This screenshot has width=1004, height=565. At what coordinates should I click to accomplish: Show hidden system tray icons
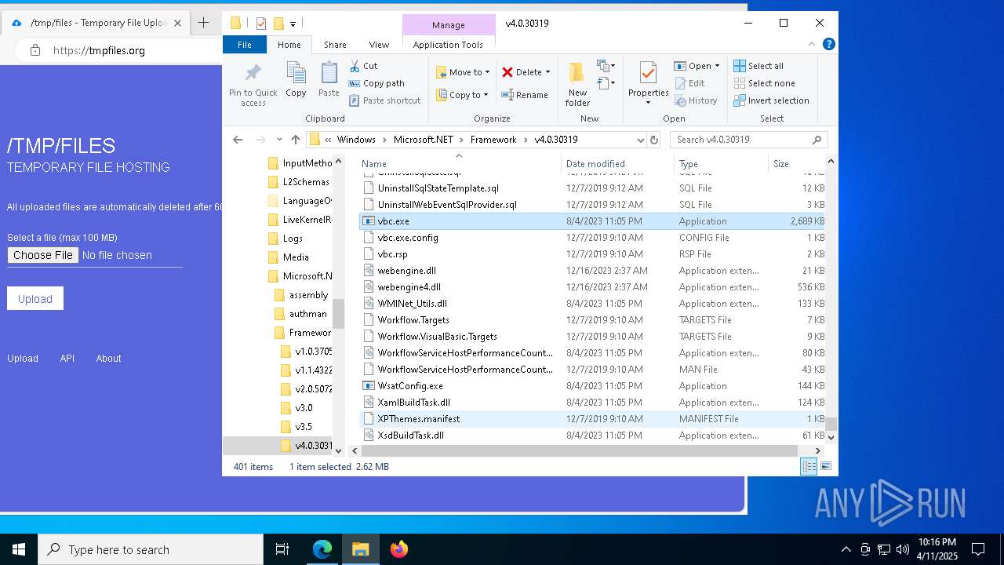click(x=846, y=549)
